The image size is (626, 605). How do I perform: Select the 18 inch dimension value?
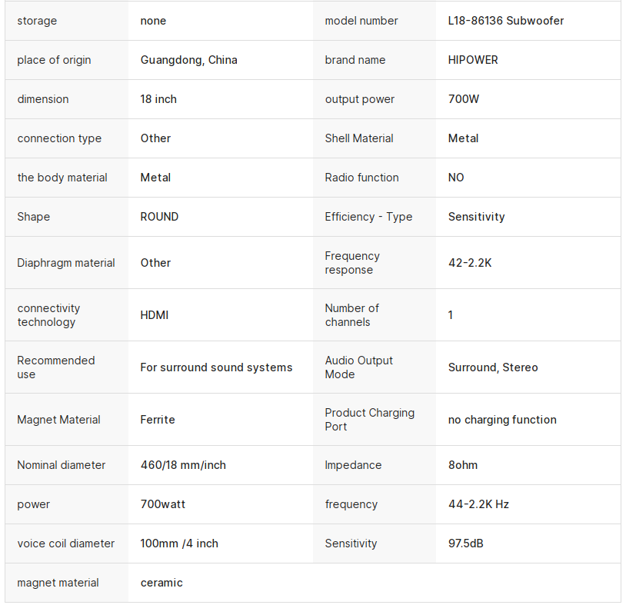158,99
